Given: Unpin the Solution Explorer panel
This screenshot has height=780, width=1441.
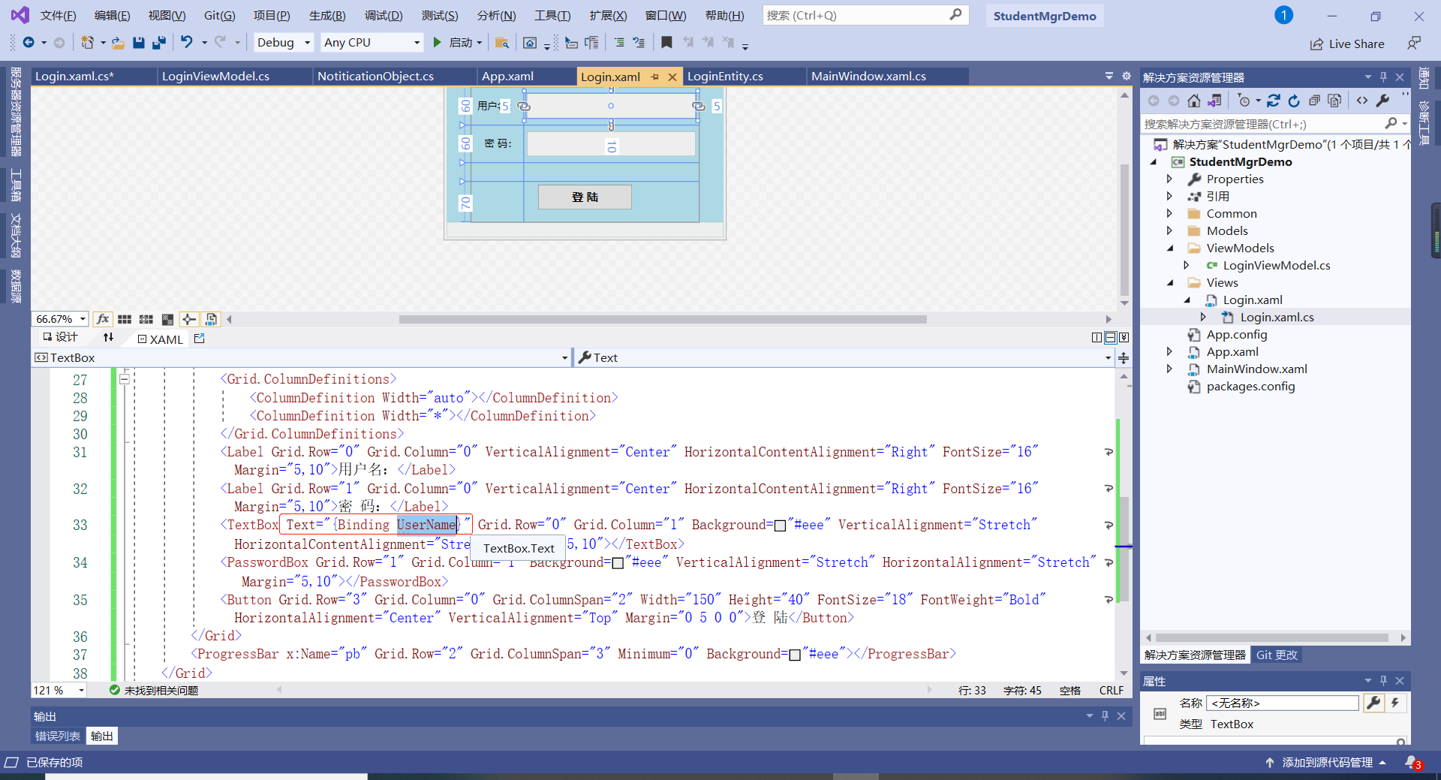Looking at the screenshot, I should (x=1383, y=76).
